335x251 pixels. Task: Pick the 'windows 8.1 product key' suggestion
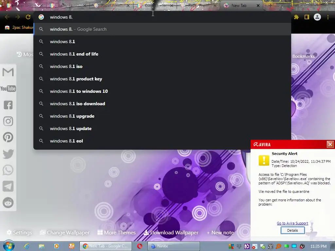pyautogui.click(x=162, y=79)
